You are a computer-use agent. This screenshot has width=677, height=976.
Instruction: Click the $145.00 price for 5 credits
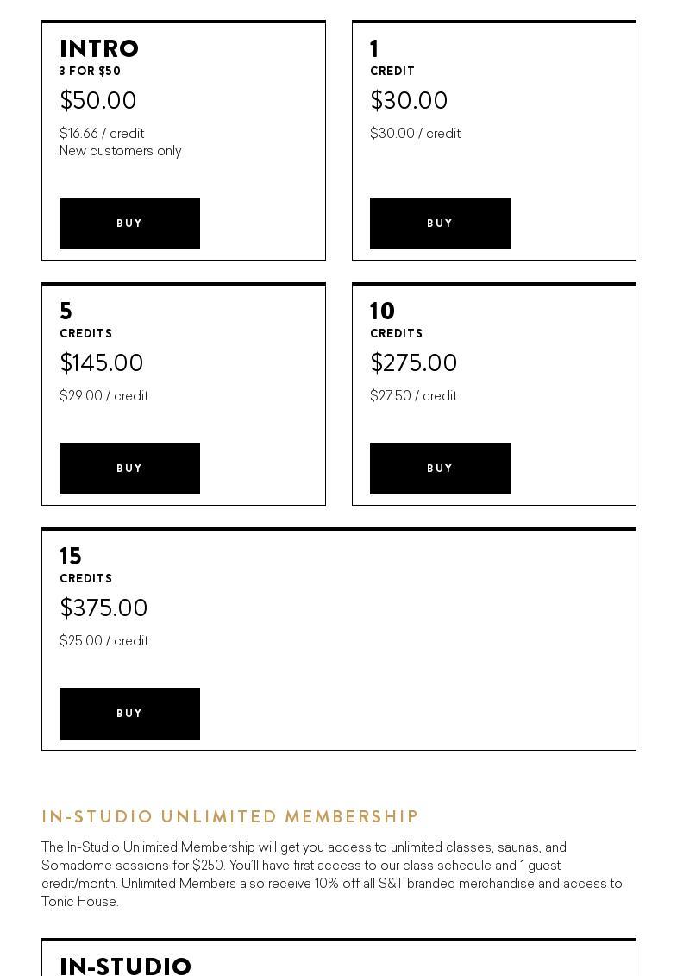click(102, 363)
